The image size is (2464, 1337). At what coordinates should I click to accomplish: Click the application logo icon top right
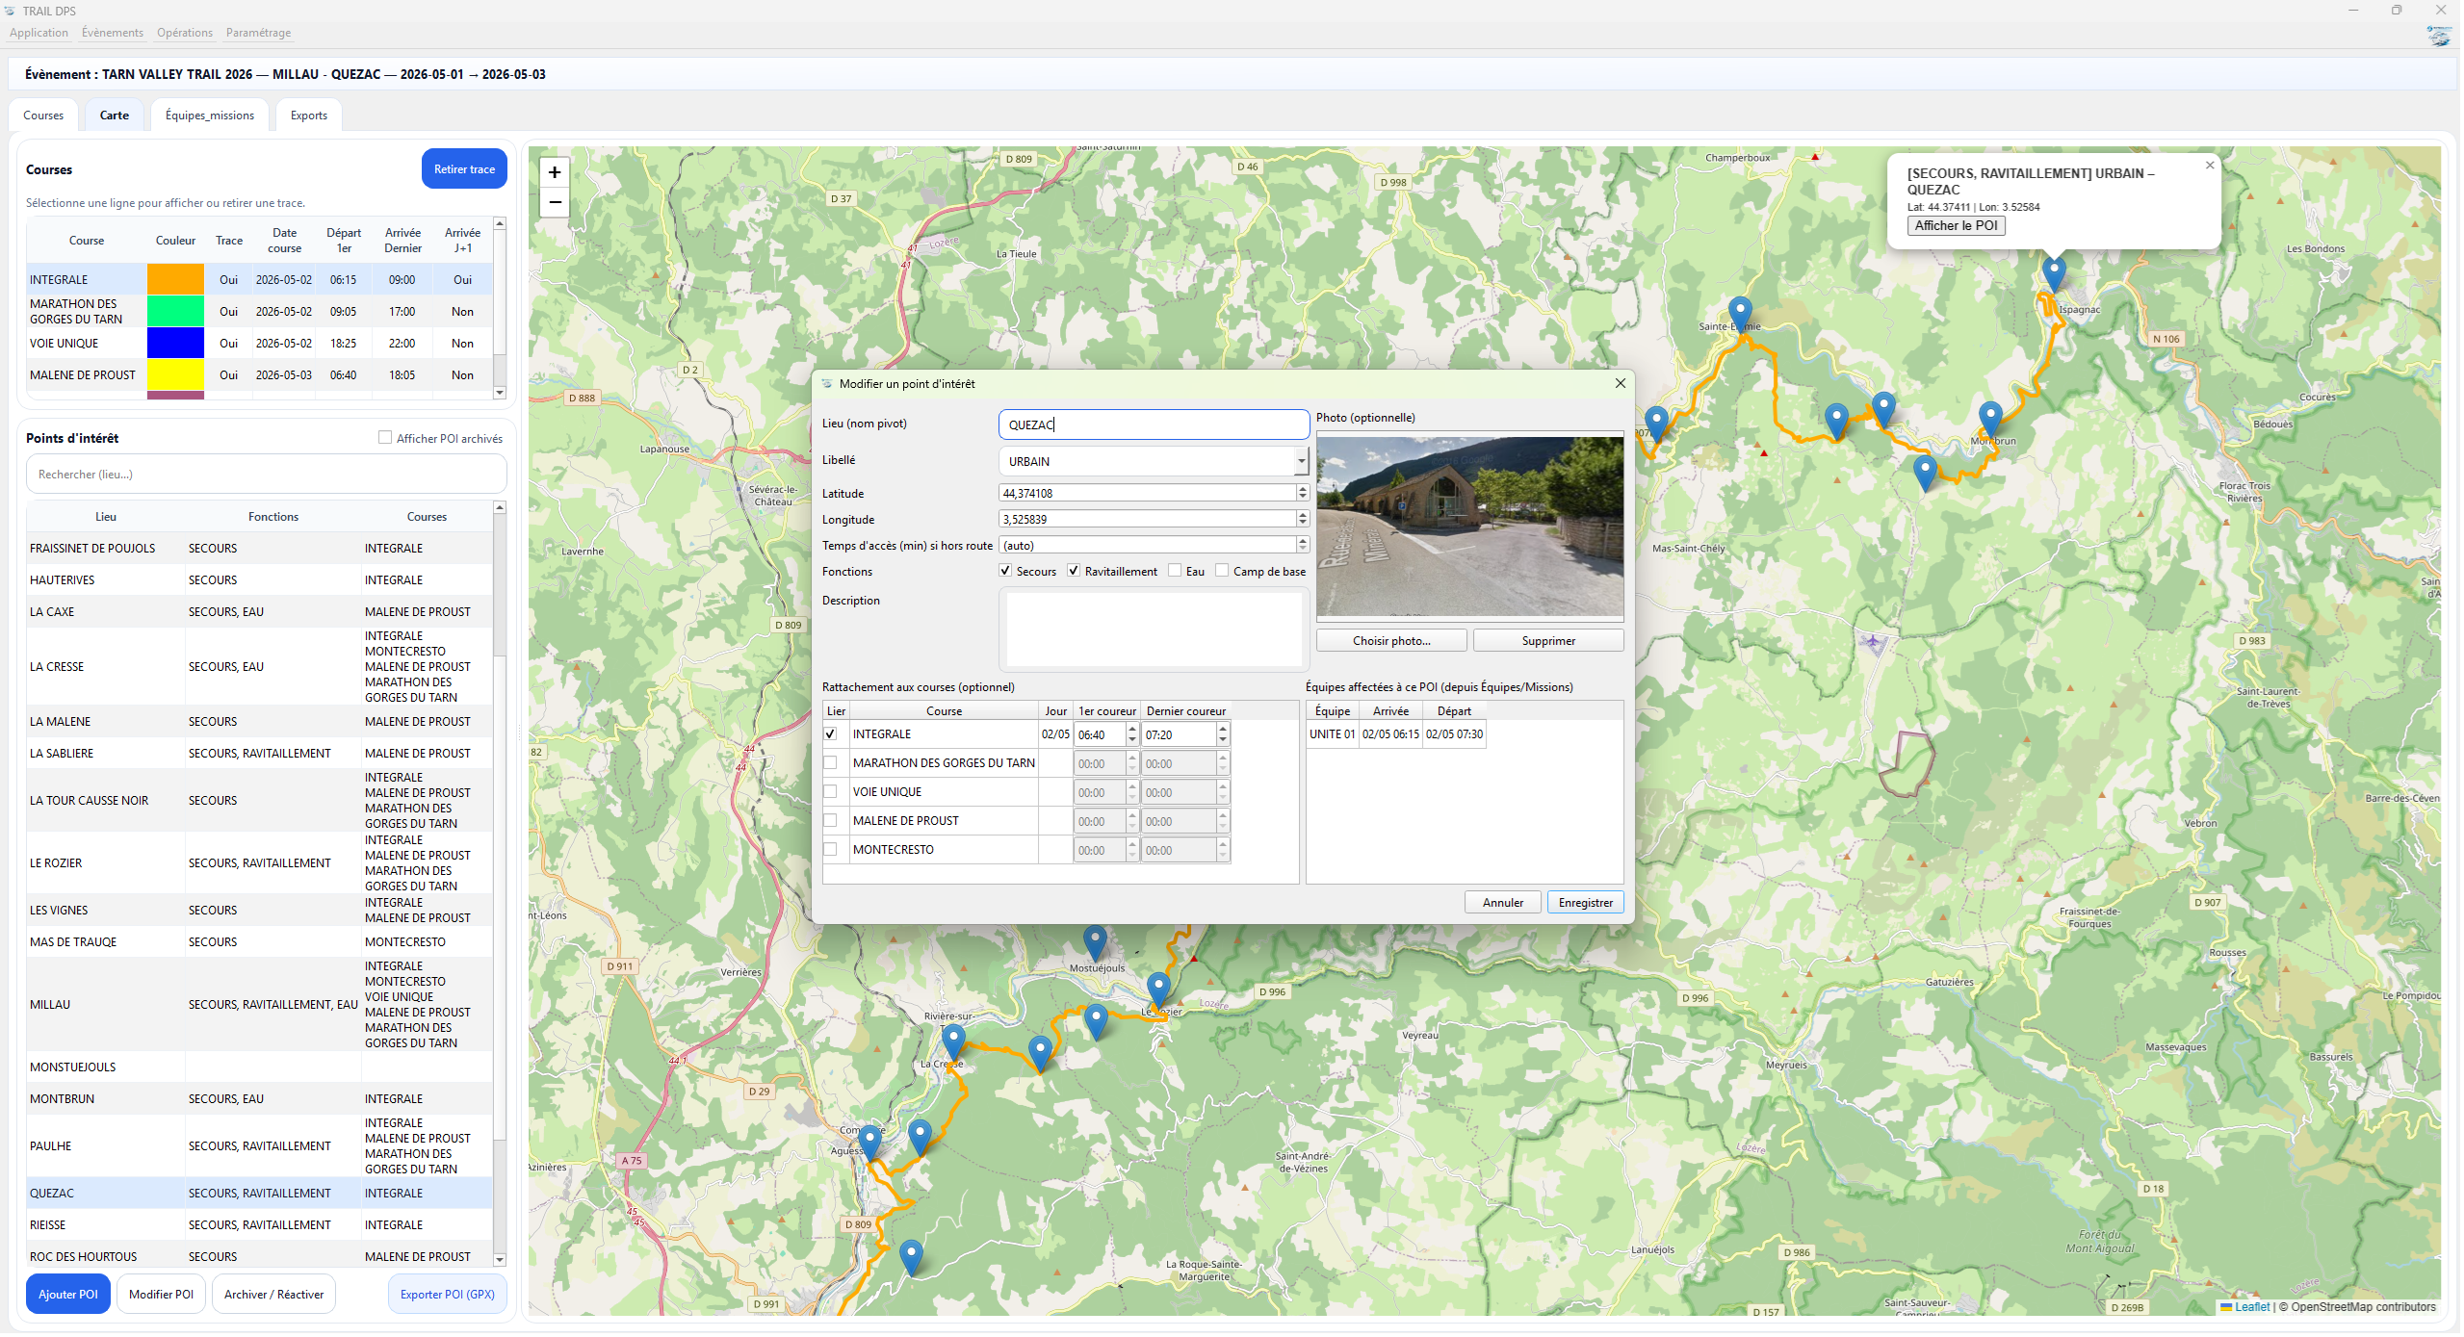[x=2439, y=37]
